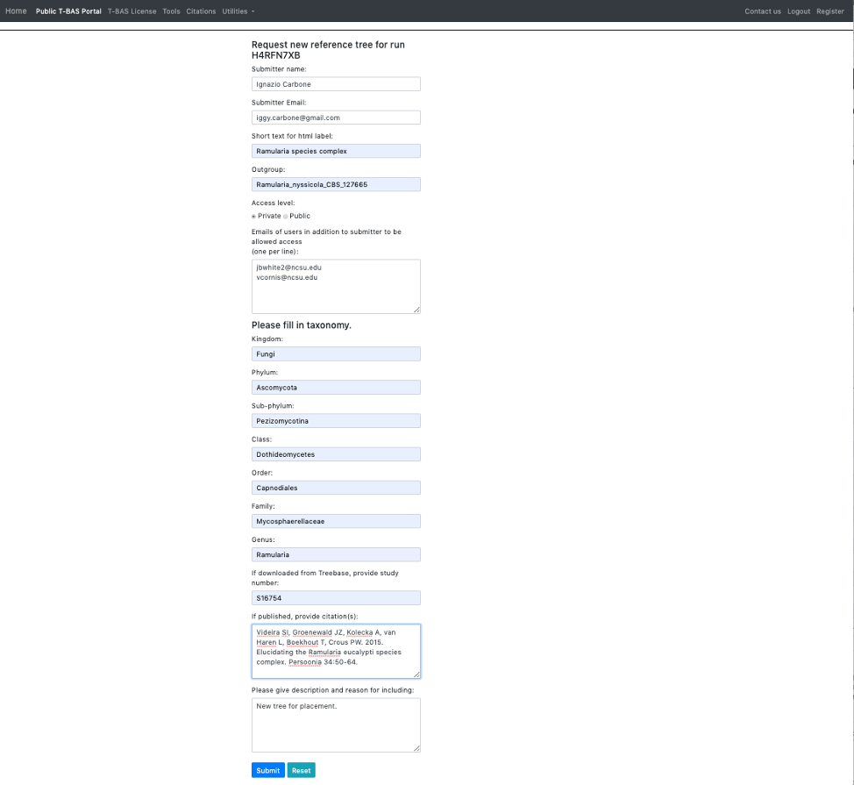Expand the Utilities dropdown menu
854x785 pixels.
coord(238,11)
